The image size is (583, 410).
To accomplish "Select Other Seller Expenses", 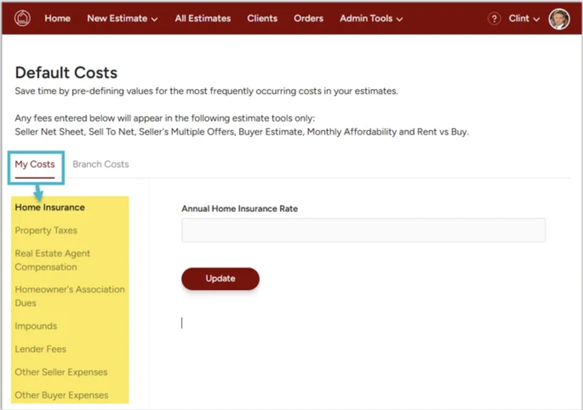I will click(x=61, y=372).
